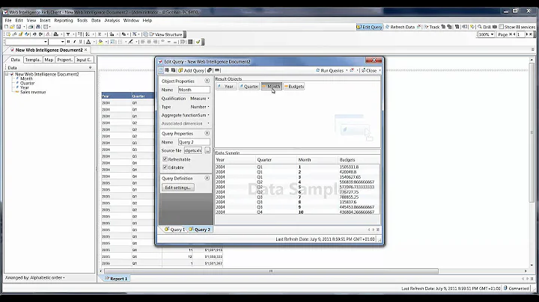
Task: Open the 100% zoom dropdown
Action: 493,34
